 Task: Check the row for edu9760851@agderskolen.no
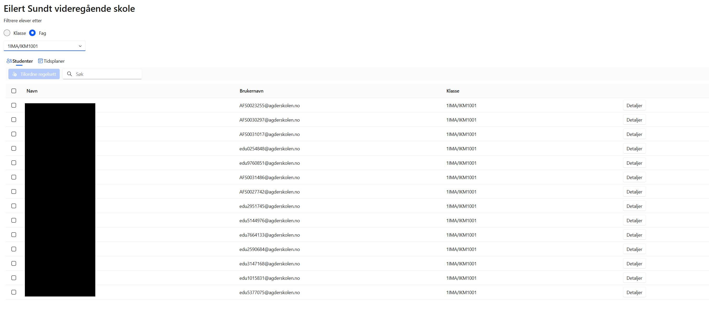click(x=14, y=163)
